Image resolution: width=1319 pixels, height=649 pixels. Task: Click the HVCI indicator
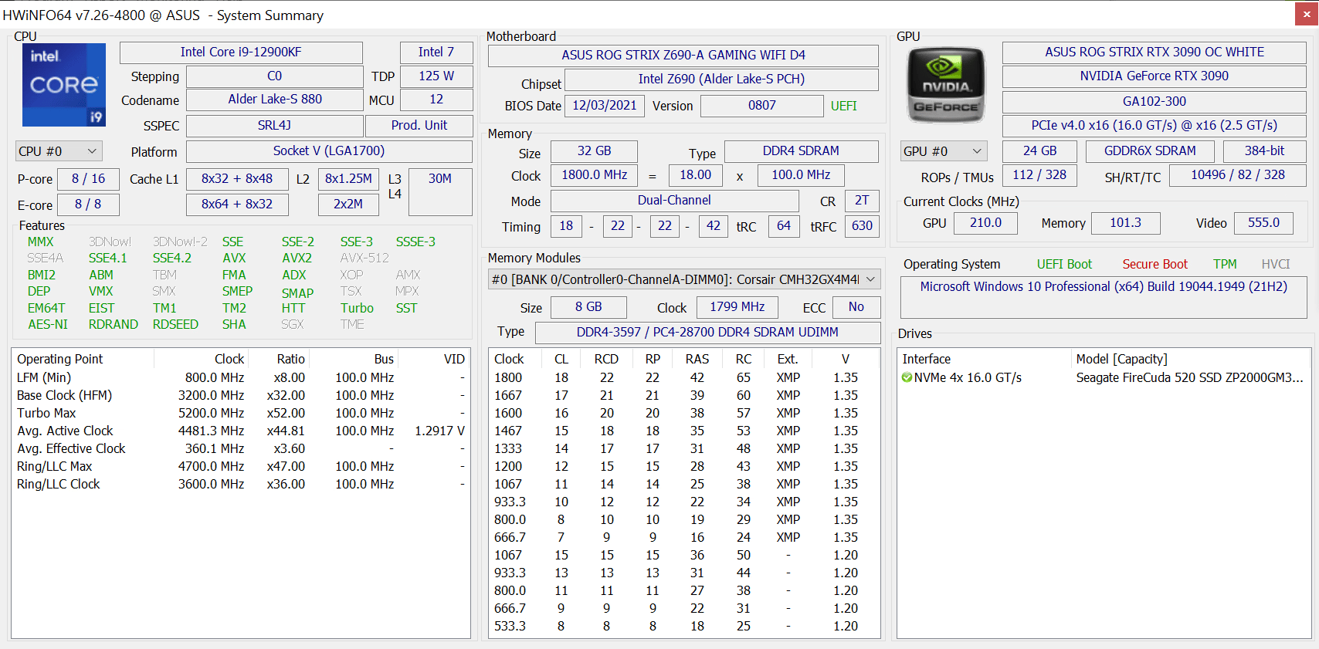(x=1276, y=265)
